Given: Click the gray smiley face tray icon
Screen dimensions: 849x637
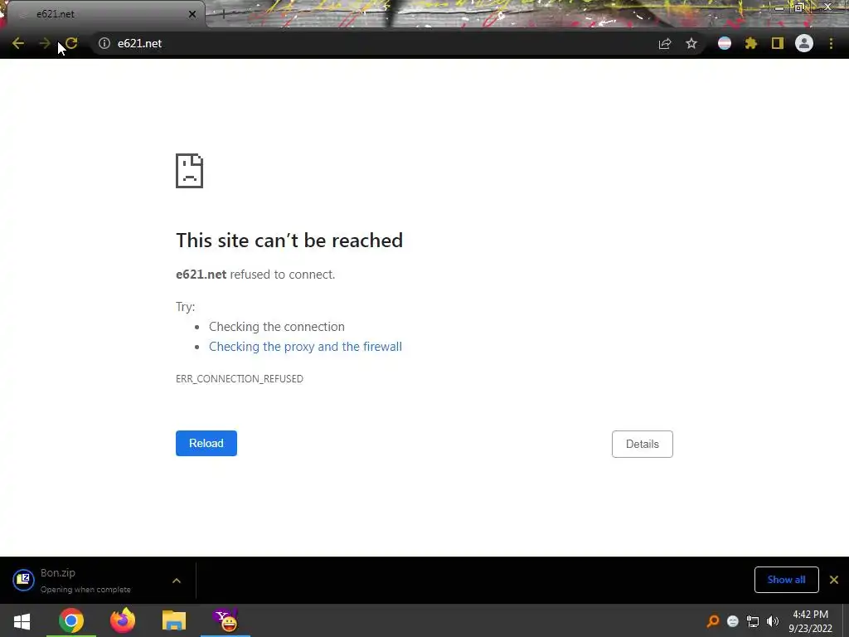Looking at the screenshot, I should point(733,621).
